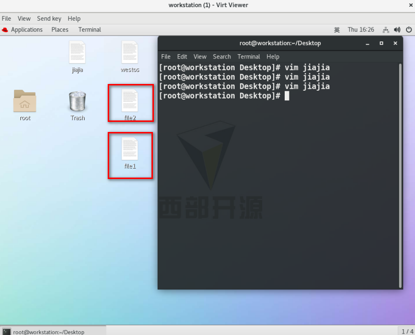This screenshot has width=415, height=335.
Task: Select the westos file icon on desktop
Action: click(130, 52)
